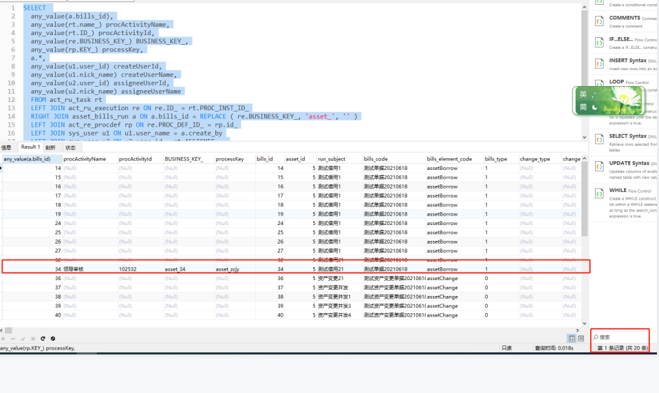Open the Result 1 tab

tap(31, 147)
